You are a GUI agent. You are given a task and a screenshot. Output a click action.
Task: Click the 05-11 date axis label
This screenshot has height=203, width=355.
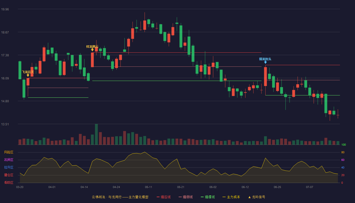(x=149, y=187)
